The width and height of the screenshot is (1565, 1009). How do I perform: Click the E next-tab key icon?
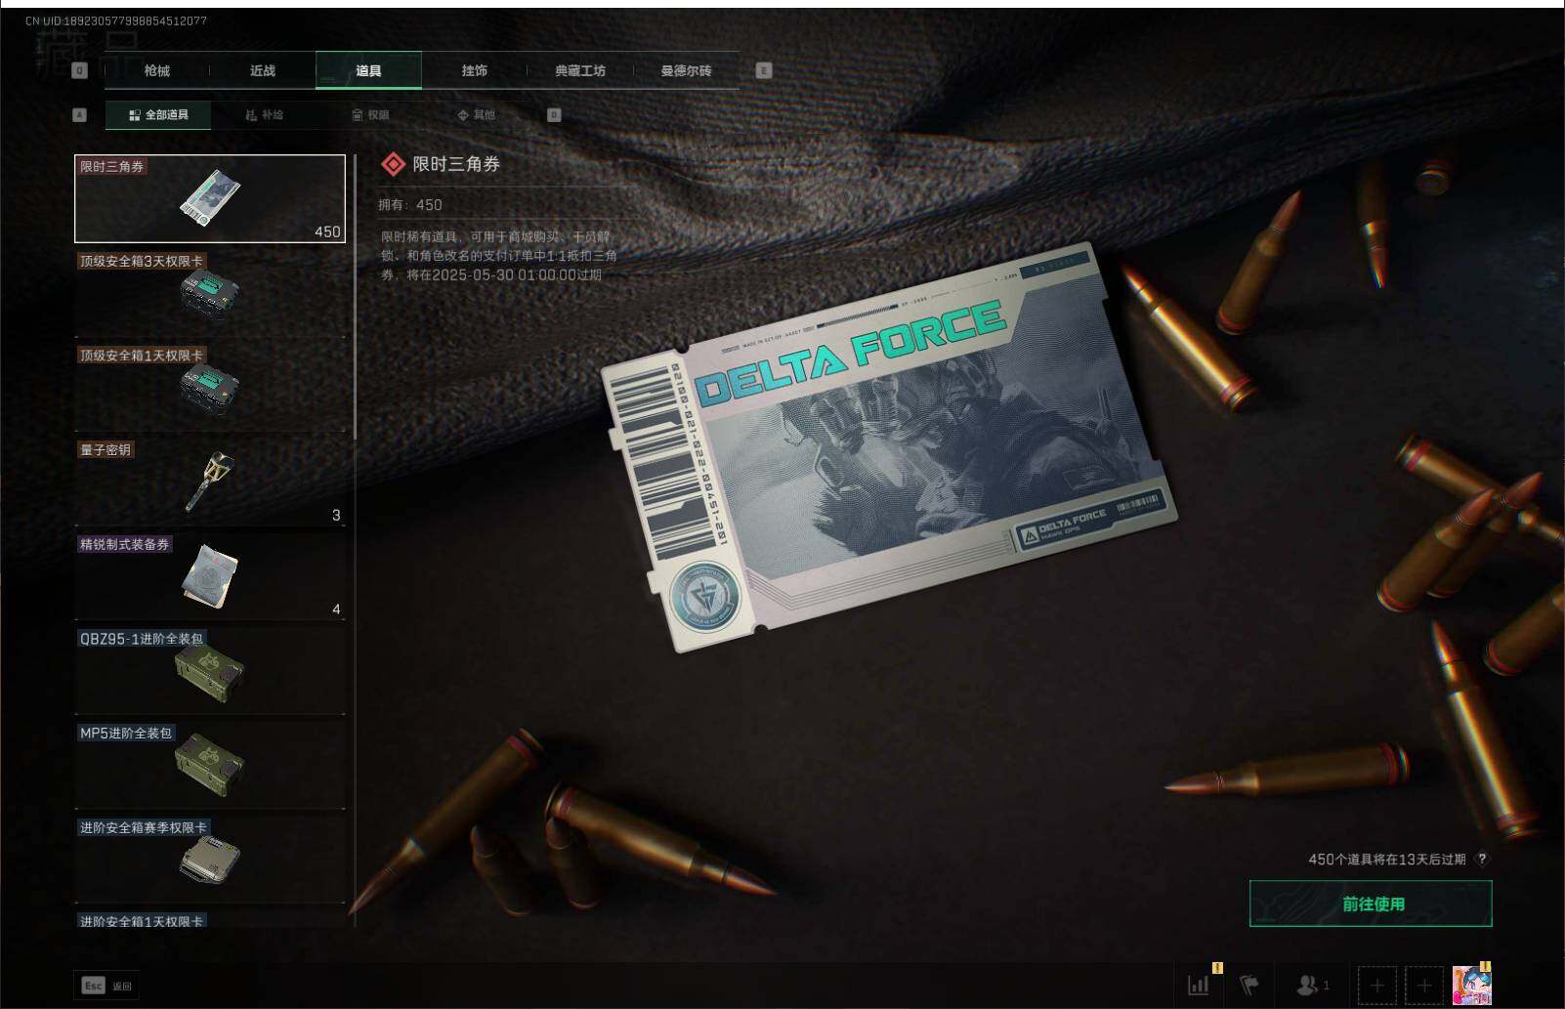(x=764, y=70)
